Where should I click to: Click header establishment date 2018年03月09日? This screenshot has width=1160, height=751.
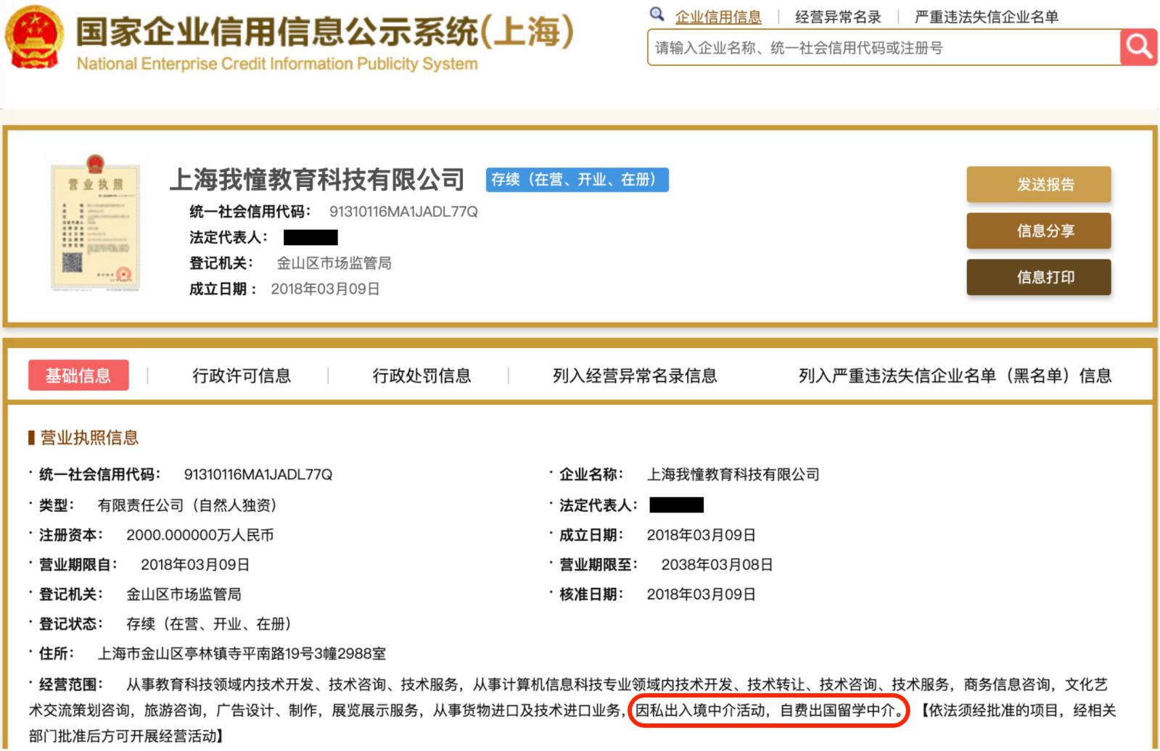pyautogui.click(x=325, y=289)
